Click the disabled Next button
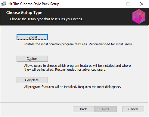 106,109
